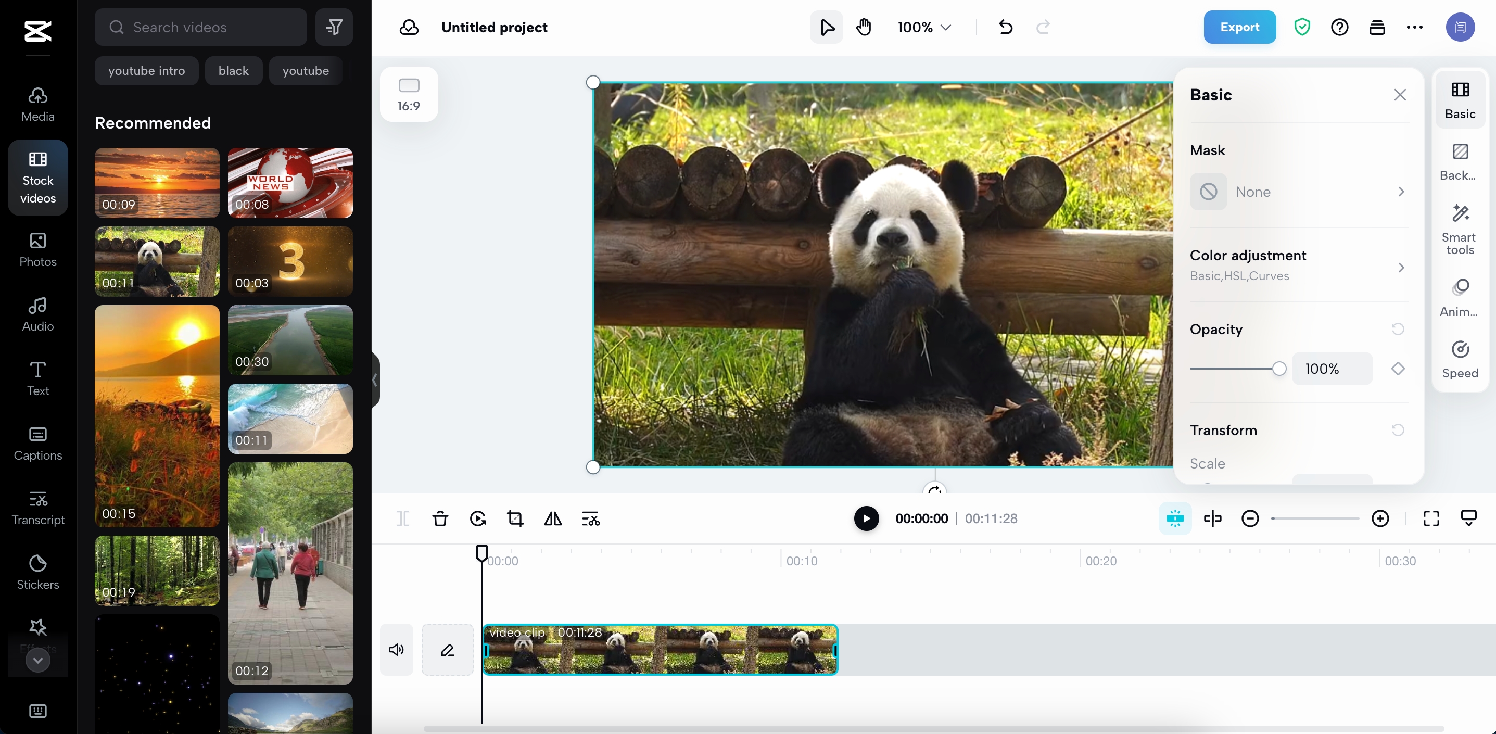Image resolution: width=1496 pixels, height=734 pixels.
Task: Switch to the Basic properties tab
Action: point(1461,99)
